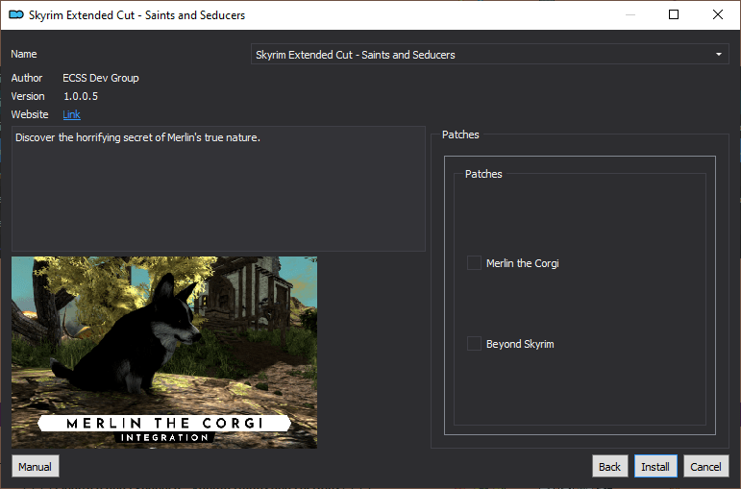Click the Beyond Skyrim option label
The image size is (741, 489).
coord(520,344)
